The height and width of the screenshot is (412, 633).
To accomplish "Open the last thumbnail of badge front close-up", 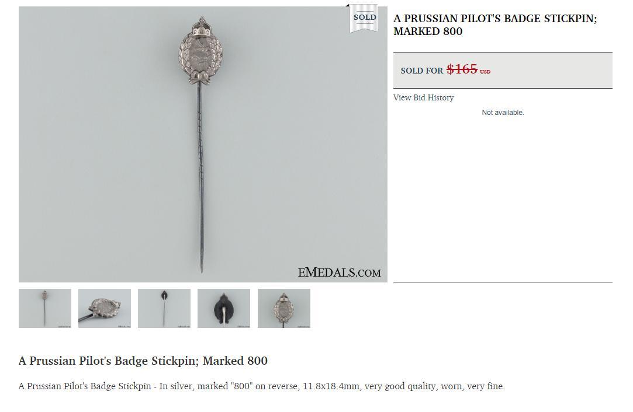I will tap(284, 308).
